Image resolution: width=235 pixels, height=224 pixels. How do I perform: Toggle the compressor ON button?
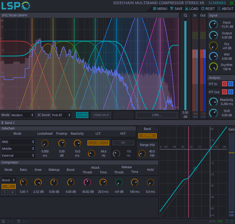(9, 186)
